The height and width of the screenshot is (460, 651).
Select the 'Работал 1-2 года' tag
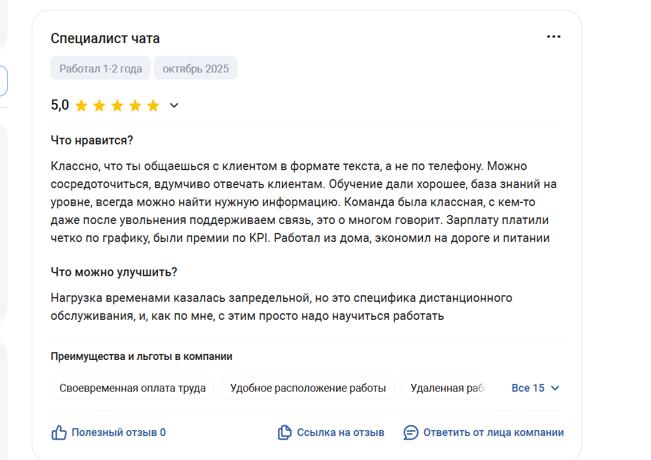(x=101, y=68)
